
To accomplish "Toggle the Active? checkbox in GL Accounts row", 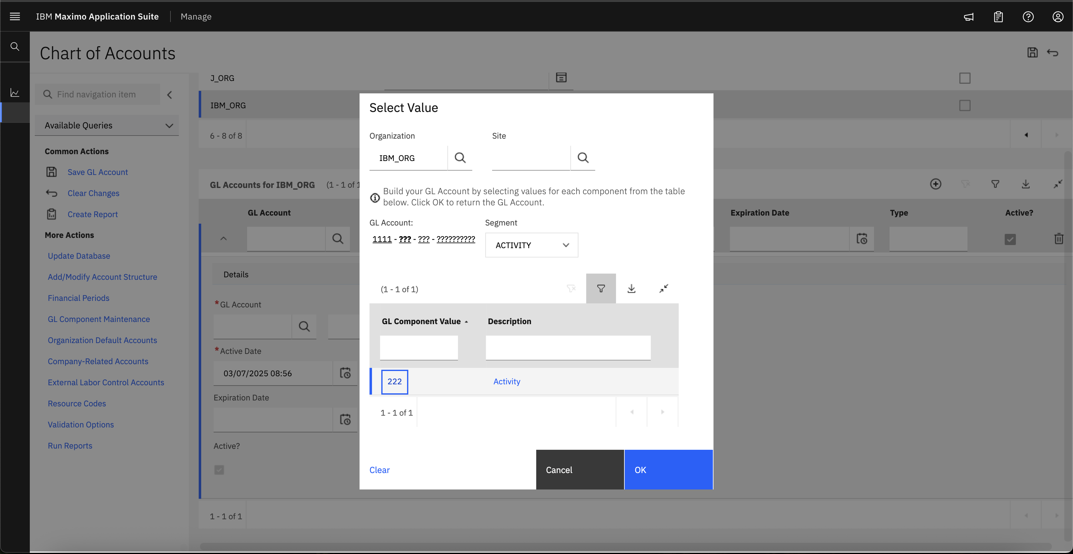I will [1010, 239].
